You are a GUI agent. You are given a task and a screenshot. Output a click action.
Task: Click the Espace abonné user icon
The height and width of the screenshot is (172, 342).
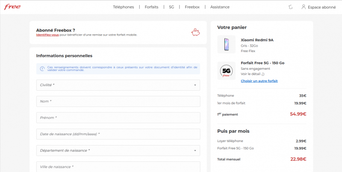tap(304, 7)
